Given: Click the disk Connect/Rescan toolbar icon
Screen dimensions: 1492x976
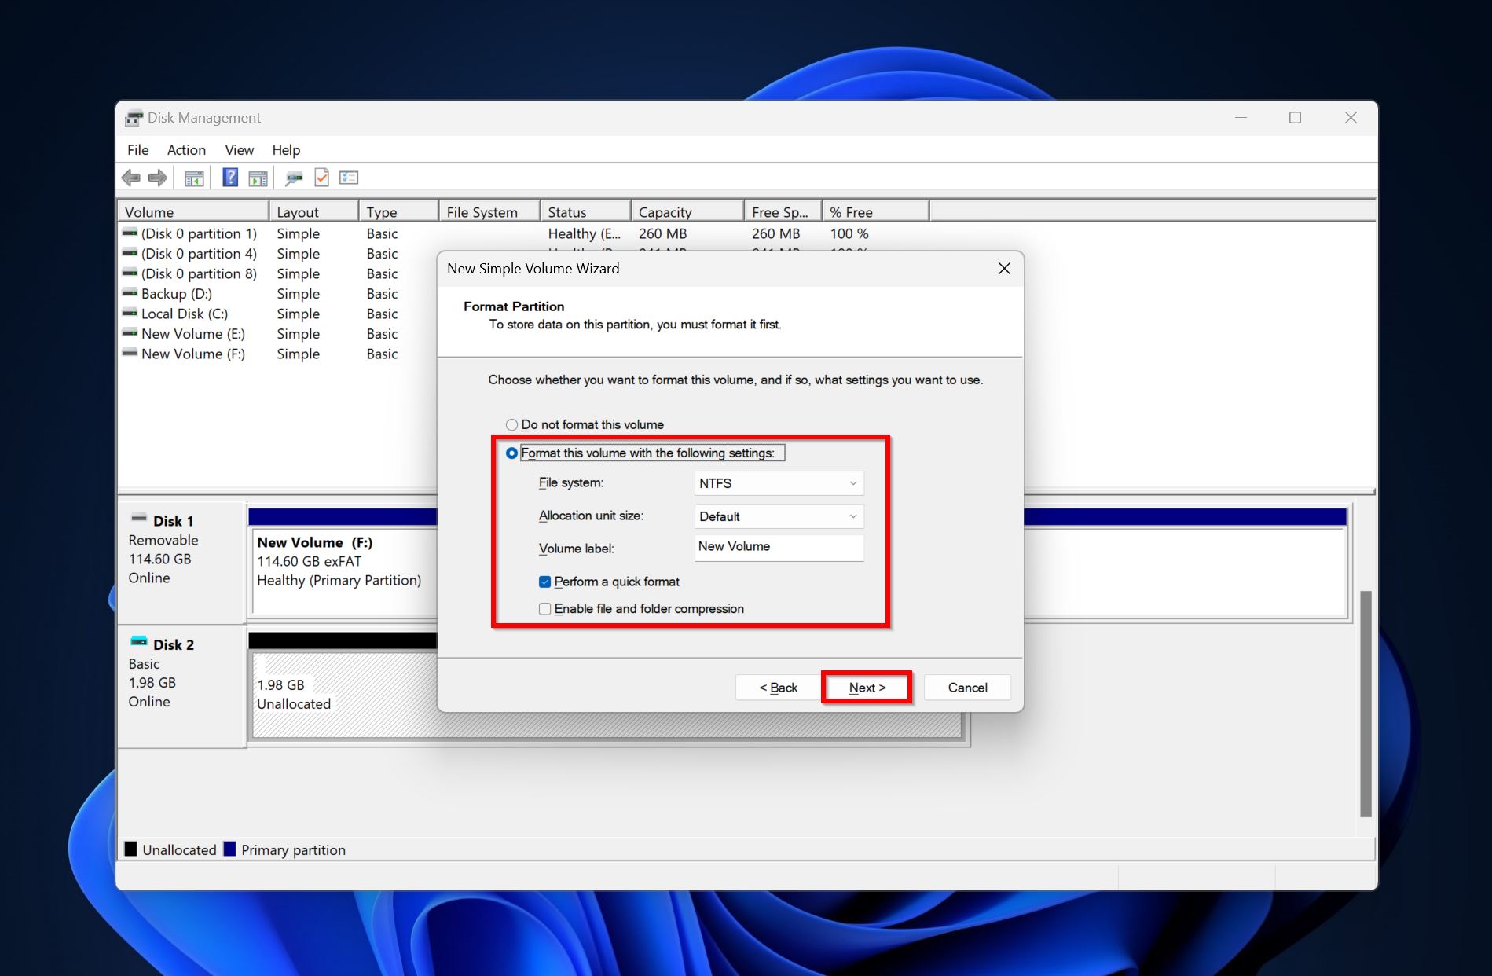Looking at the screenshot, I should (294, 178).
